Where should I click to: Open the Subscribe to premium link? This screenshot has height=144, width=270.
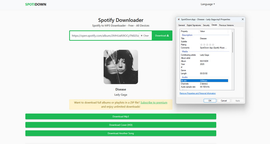click(154, 103)
